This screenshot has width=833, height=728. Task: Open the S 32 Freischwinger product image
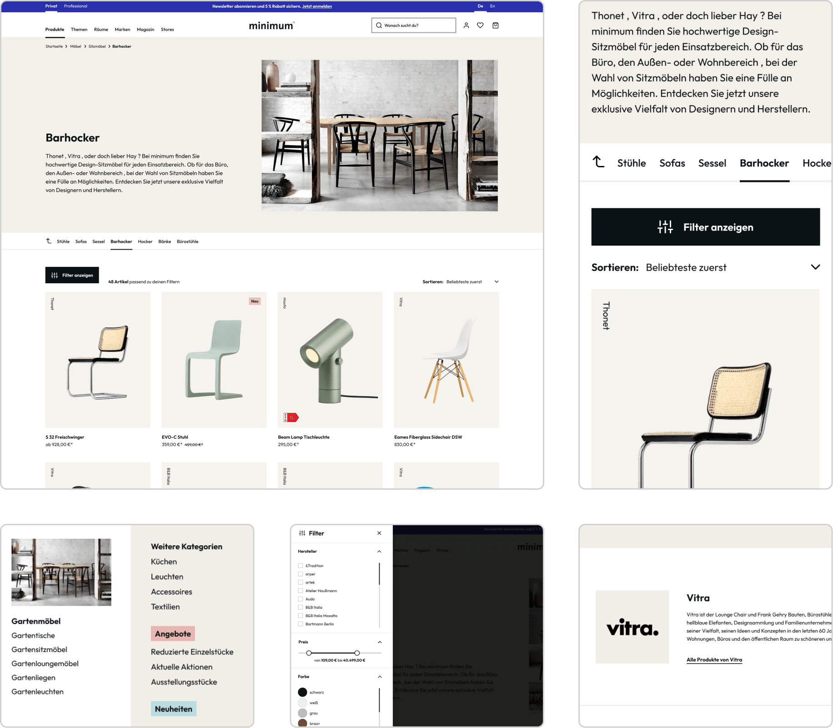coord(98,360)
